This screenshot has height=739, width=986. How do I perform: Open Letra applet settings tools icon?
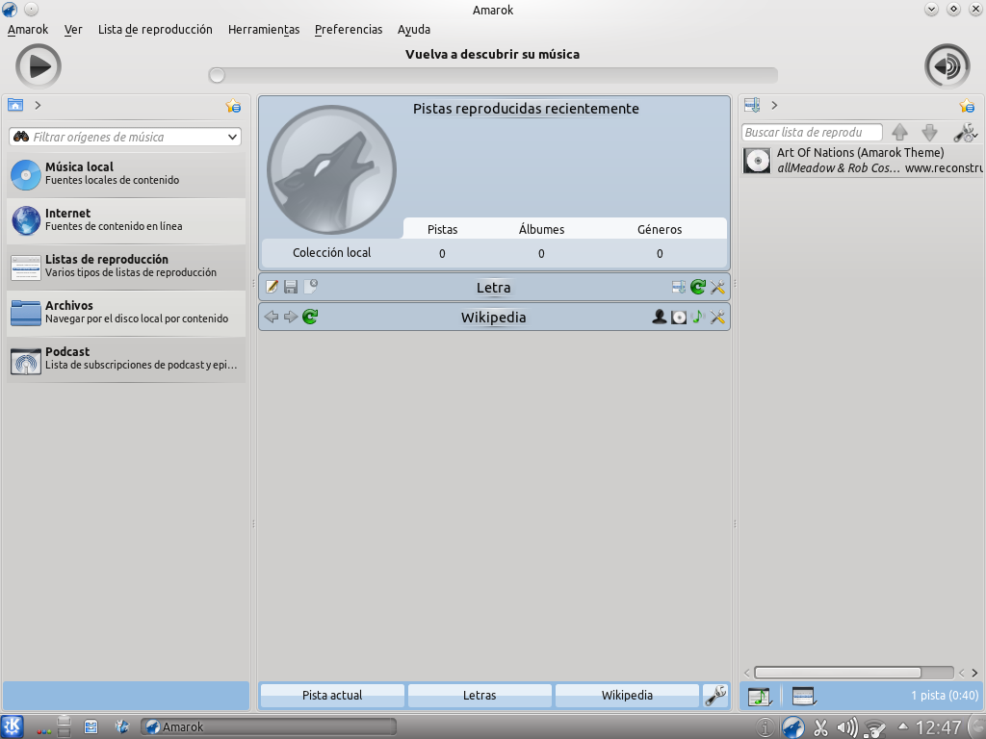(717, 287)
